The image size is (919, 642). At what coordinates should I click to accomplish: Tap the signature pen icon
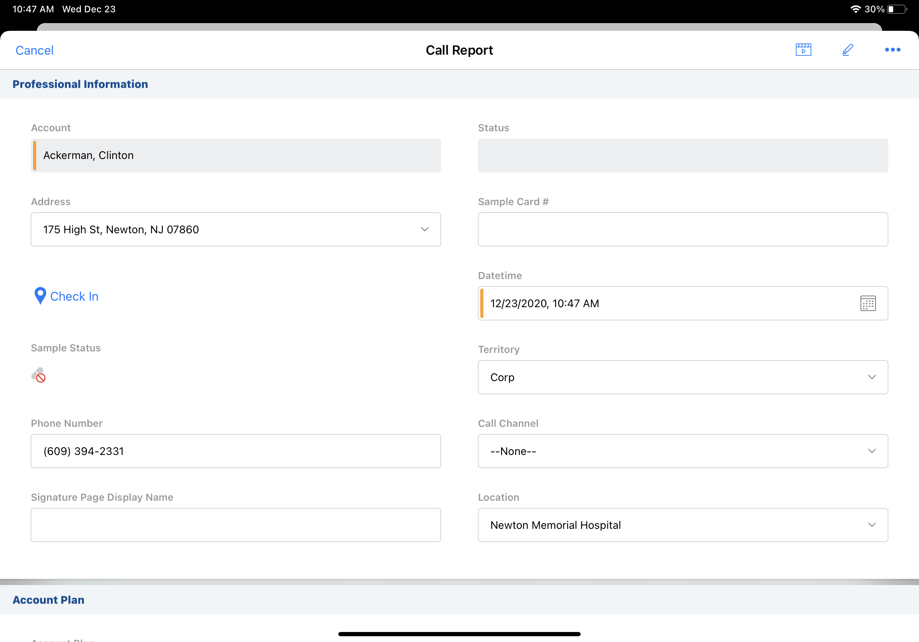(x=847, y=50)
